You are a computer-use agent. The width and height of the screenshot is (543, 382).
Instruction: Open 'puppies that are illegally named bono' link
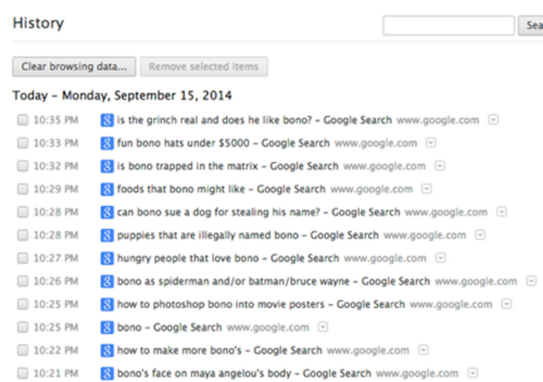248,235
